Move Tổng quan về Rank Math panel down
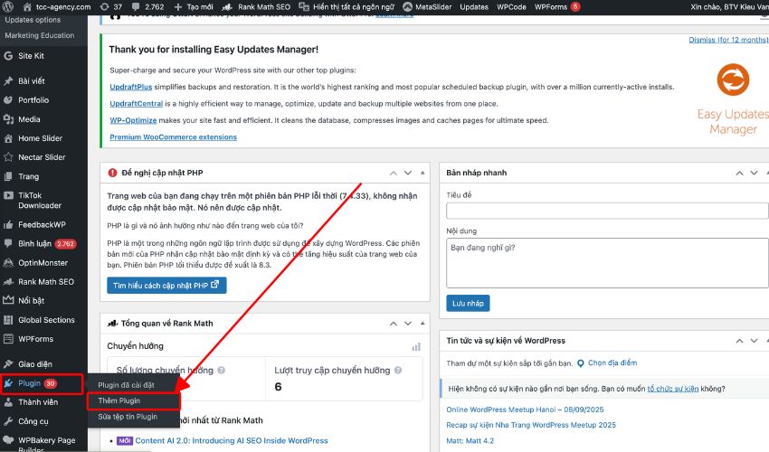 pos(408,324)
